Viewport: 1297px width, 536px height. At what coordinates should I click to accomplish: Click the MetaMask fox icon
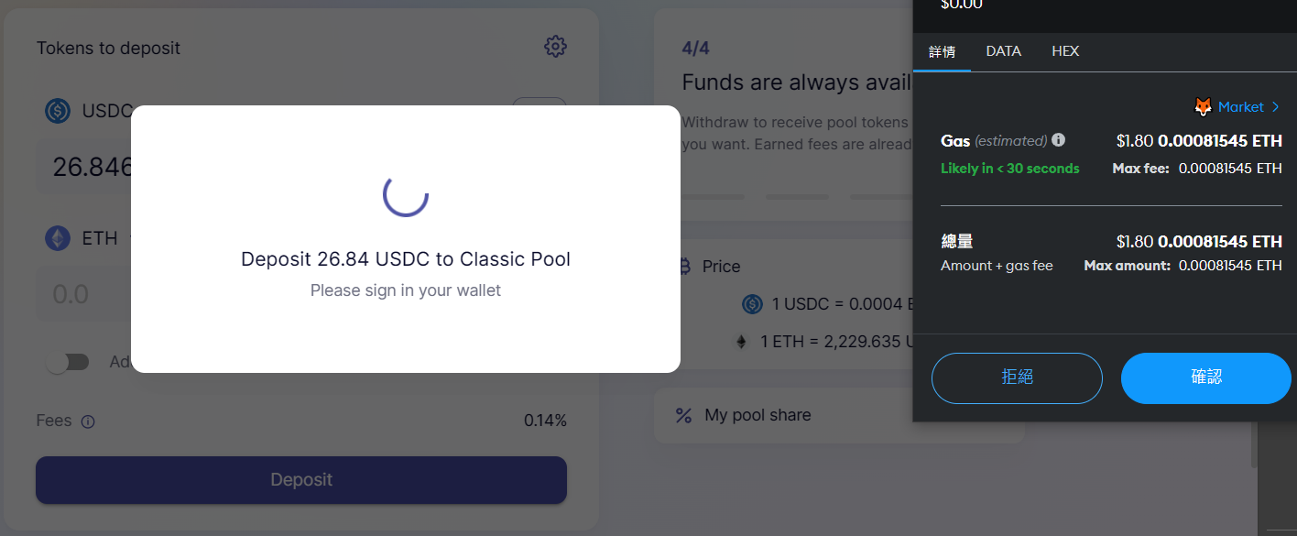[x=1204, y=107]
